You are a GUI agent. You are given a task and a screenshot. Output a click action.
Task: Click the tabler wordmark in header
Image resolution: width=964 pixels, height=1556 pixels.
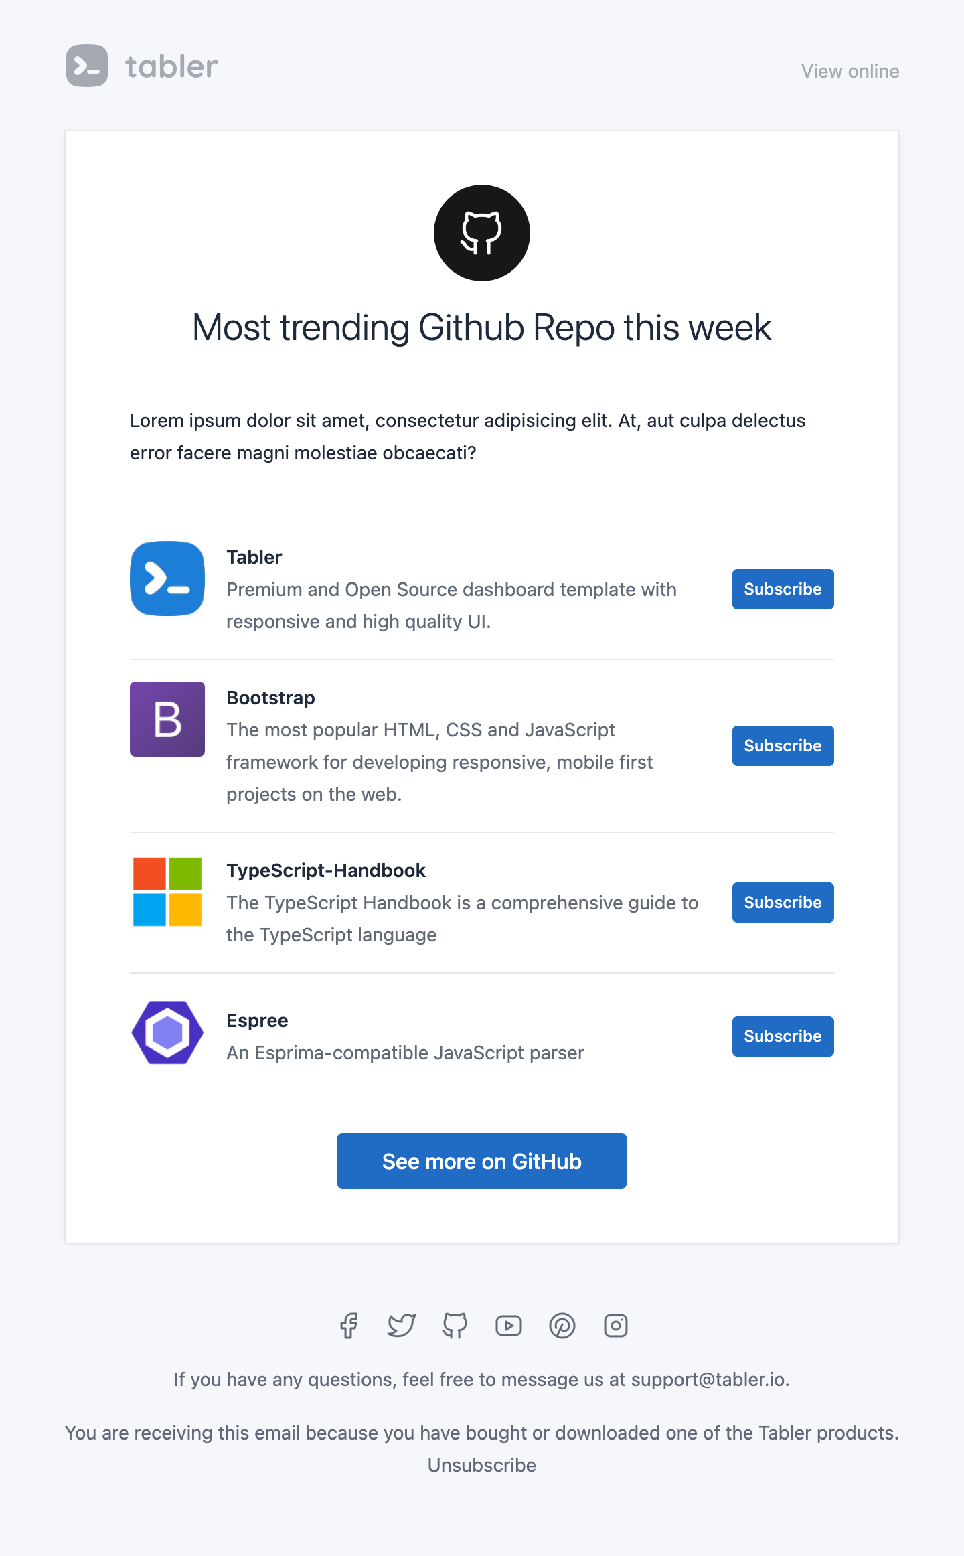(172, 66)
